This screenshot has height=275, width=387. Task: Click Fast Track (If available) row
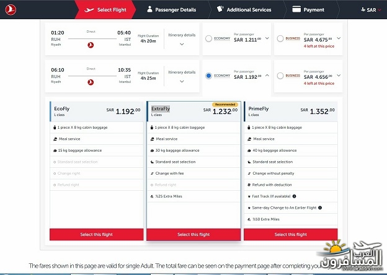click(x=291, y=196)
